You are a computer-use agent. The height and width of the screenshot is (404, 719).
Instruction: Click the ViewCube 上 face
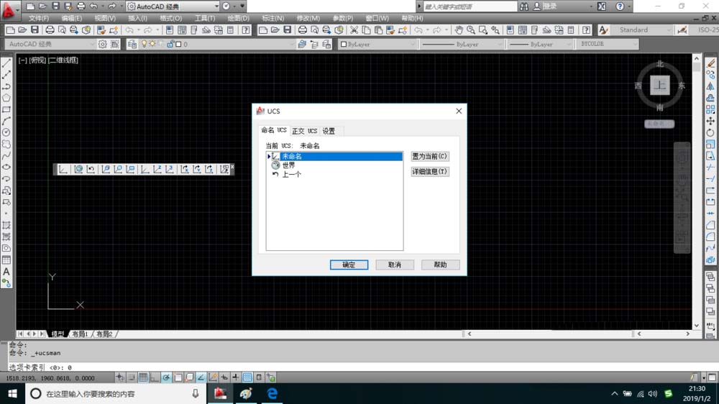click(x=659, y=86)
